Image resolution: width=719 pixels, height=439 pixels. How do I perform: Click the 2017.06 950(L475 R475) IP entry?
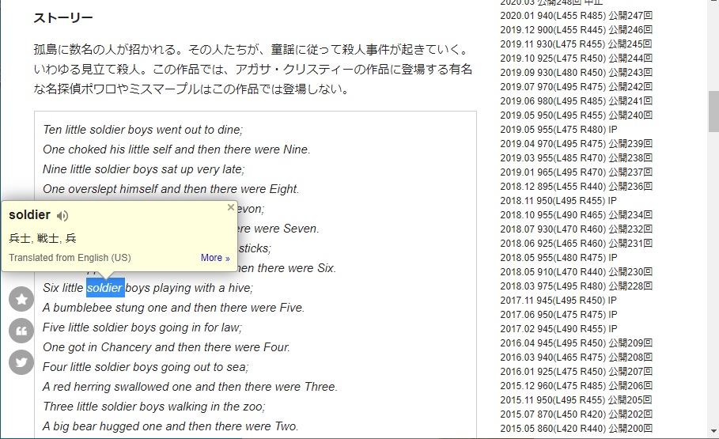coord(558,314)
